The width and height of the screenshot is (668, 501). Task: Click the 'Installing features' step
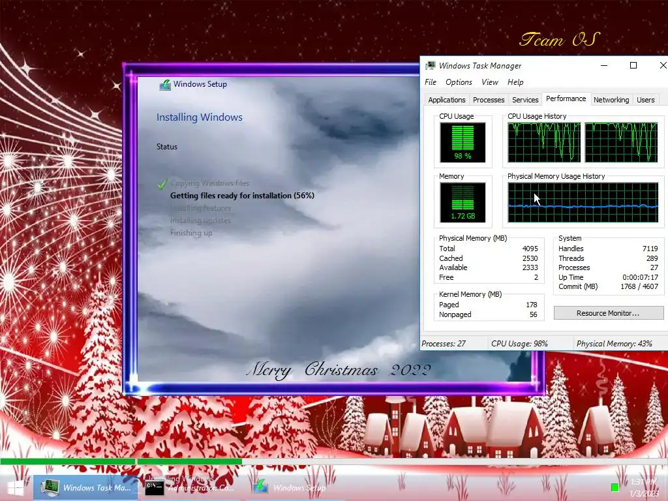click(201, 208)
